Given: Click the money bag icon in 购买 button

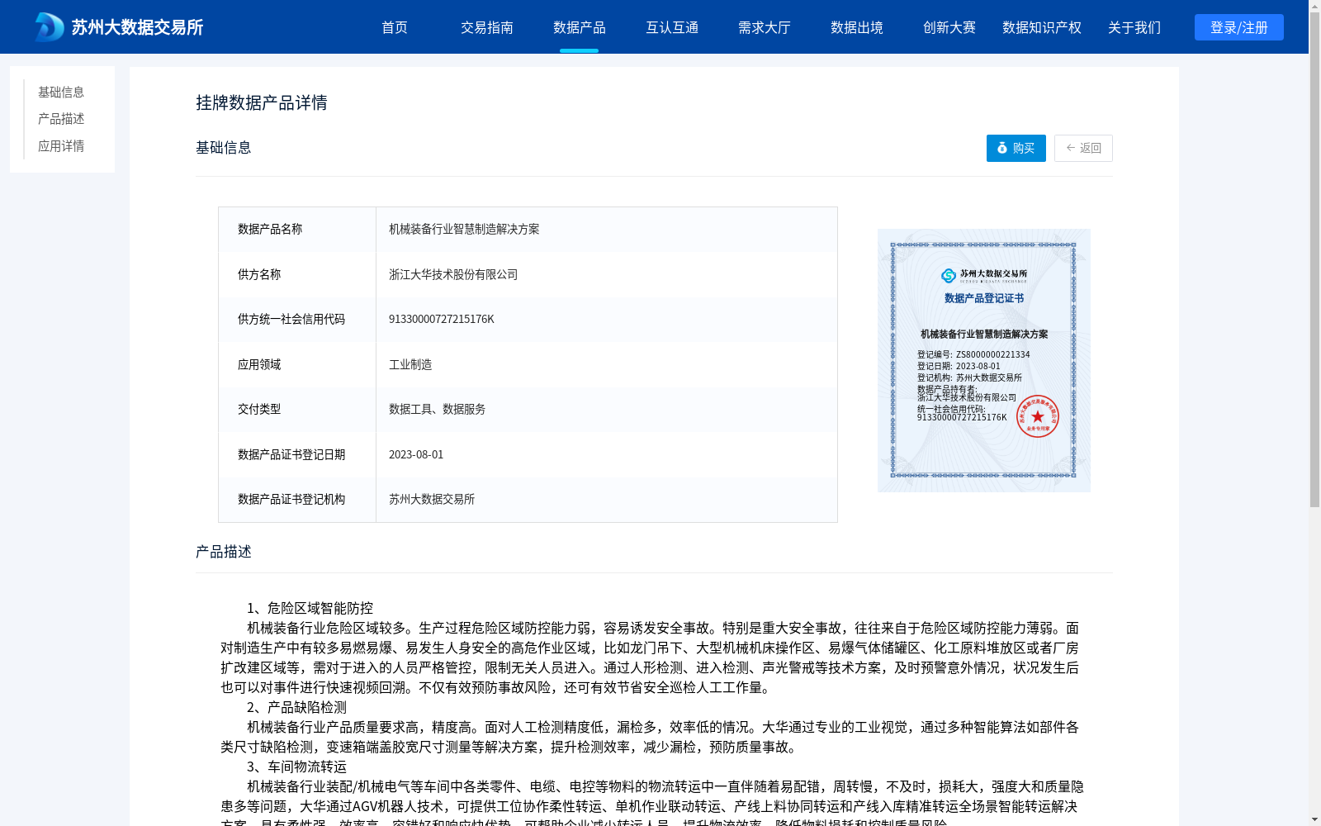Looking at the screenshot, I should [1002, 148].
